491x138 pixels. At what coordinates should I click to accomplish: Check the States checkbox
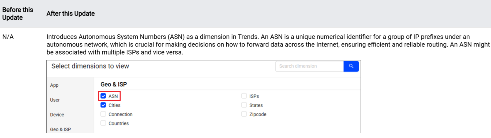click(x=244, y=105)
